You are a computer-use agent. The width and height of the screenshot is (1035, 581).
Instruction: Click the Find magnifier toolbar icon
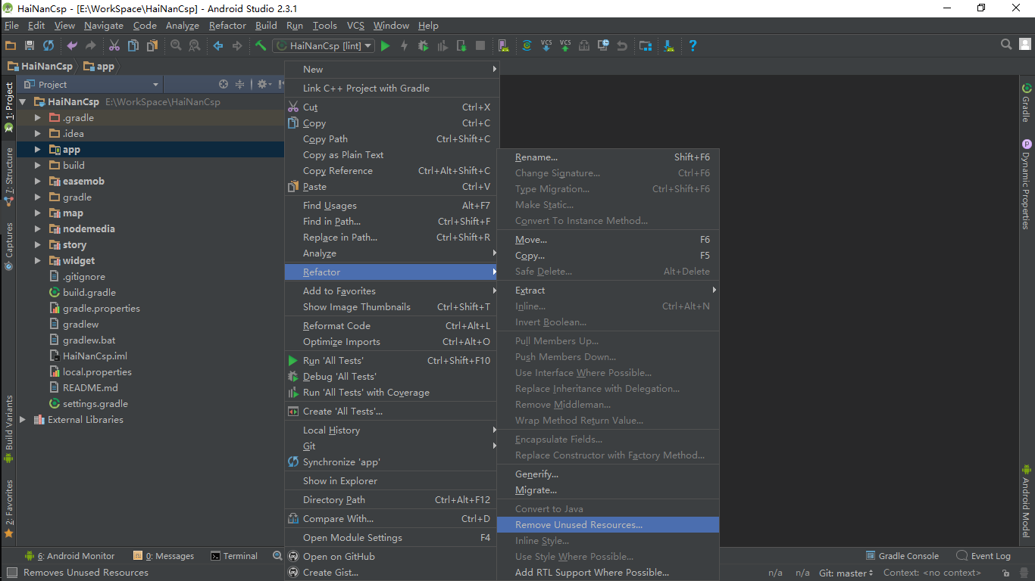[x=176, y=45]
